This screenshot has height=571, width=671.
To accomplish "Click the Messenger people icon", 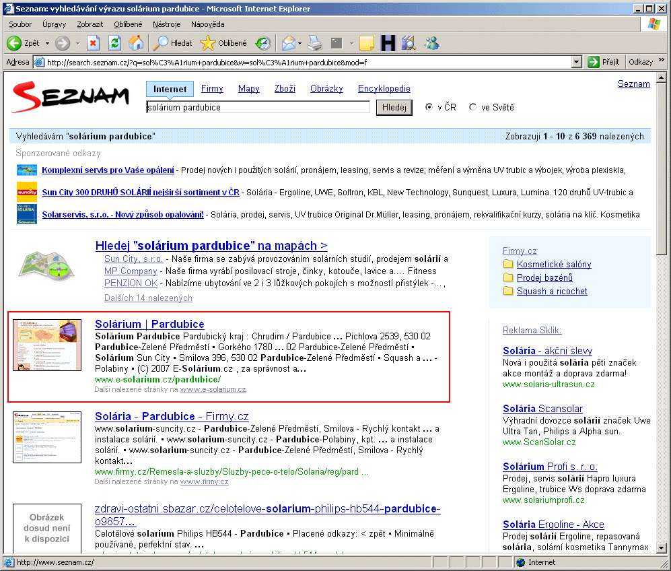I will [x=431, y=43].
